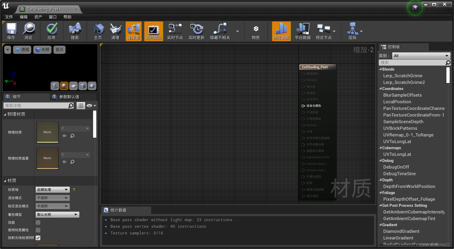454x249 pixels.
Task: Open the 着色模型 默认光照 dropdown
Action: pos(57,214)
